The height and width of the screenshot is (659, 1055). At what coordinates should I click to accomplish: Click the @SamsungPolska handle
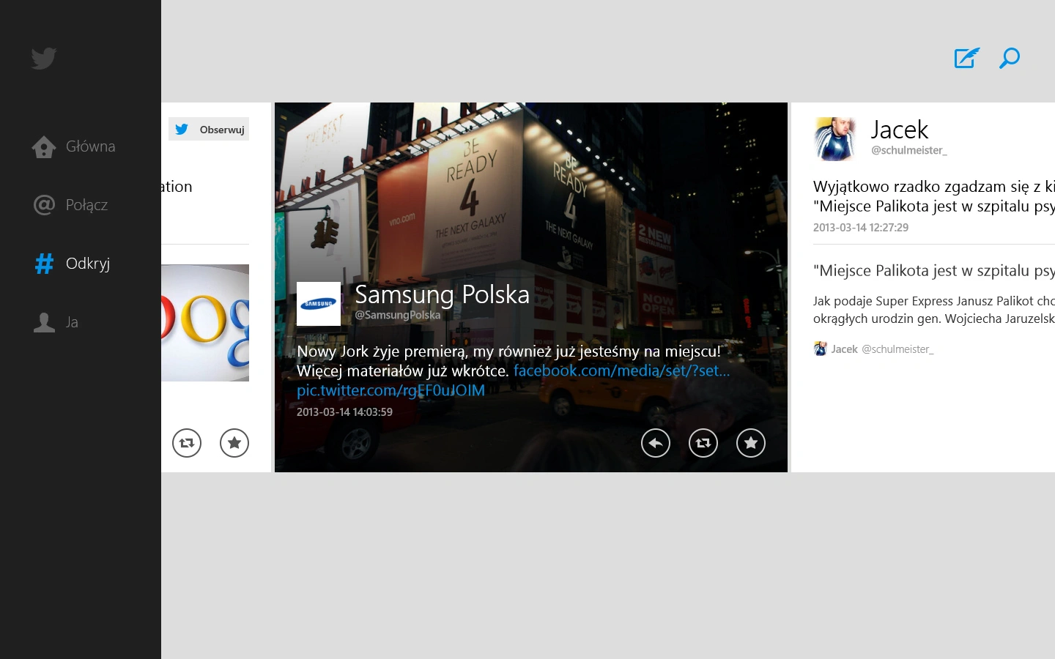click(398, 315)
